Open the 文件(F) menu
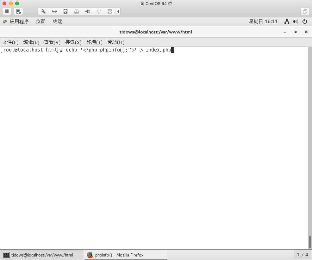This screenshot has width=312, height=260. click(x=10, y=42)
